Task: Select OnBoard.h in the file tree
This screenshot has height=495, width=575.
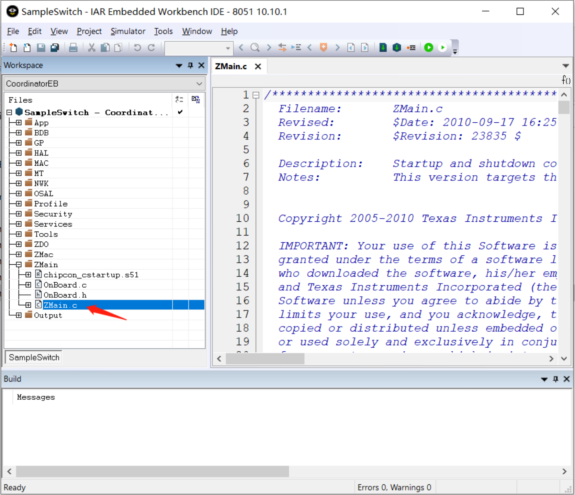Action: coord(65,295)
